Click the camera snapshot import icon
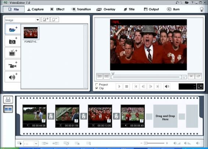 click(13, 41)
